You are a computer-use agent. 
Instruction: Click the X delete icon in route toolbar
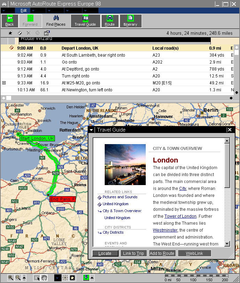(29, 33)
